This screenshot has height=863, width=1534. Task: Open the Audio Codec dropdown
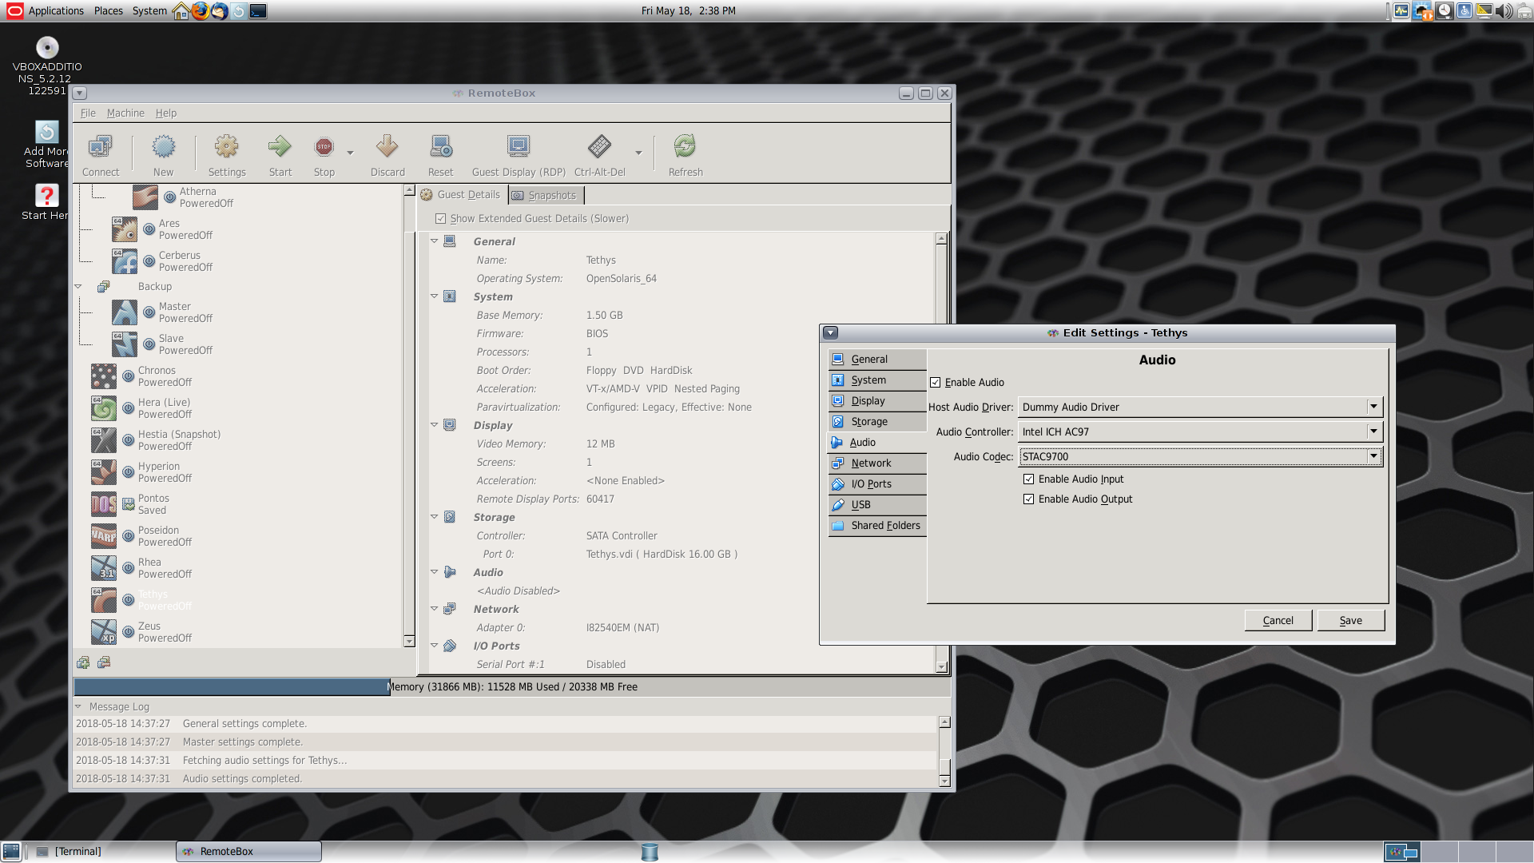1372,456
